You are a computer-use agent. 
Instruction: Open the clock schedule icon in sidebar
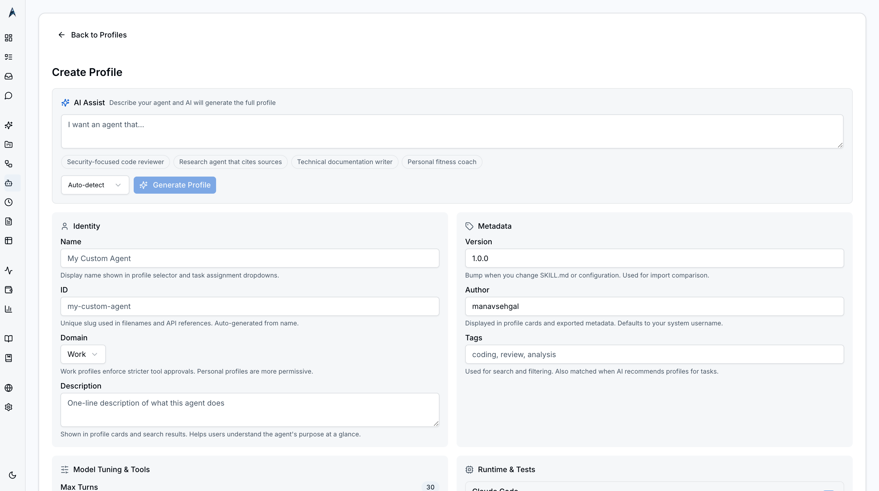pyautogui.click(x=9, y=202)
